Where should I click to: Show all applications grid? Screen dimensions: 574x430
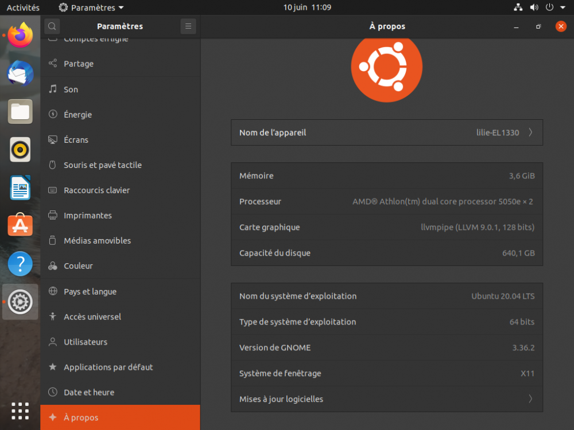(20, 411)
